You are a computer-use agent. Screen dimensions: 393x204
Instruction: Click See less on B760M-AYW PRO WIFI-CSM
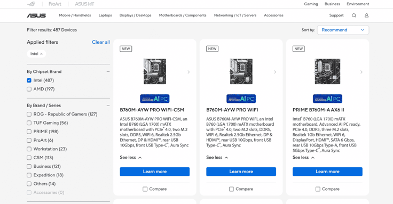click(x=131, y=158)
